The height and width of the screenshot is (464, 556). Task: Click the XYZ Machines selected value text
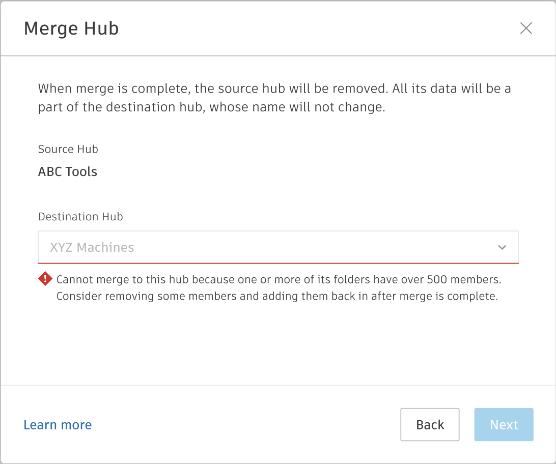click(92, 247)
